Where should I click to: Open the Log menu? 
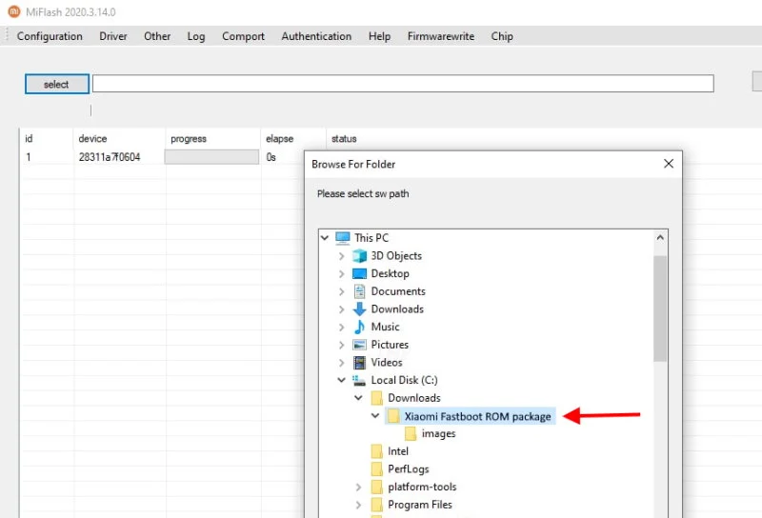pos(196,36)
